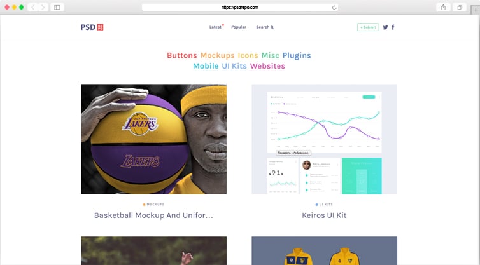Image resolution: width=480 pixels, height=265 pixels.
Task: Open the Twitter icon link
Action: [x=385, y=27]
